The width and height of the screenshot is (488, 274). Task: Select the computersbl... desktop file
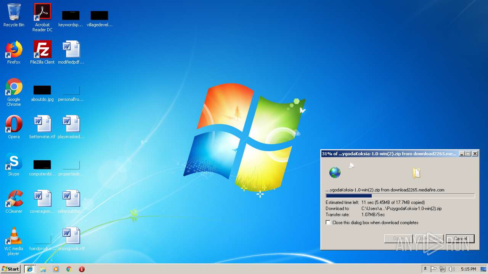coord(42,167)
